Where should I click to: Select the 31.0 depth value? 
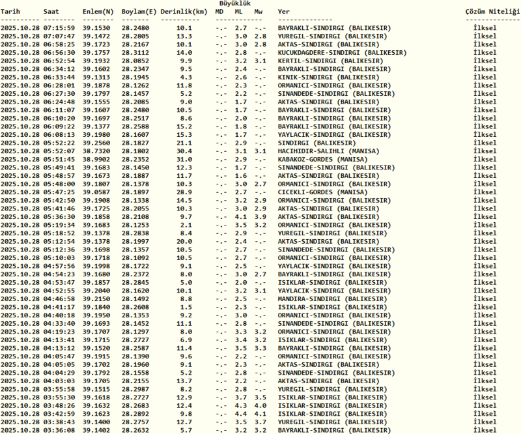click(184, 159)
